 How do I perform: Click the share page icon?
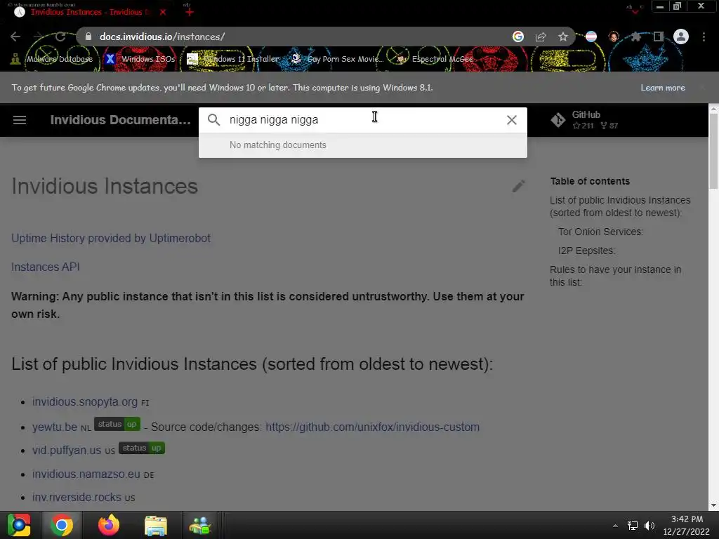coord(541,36)
